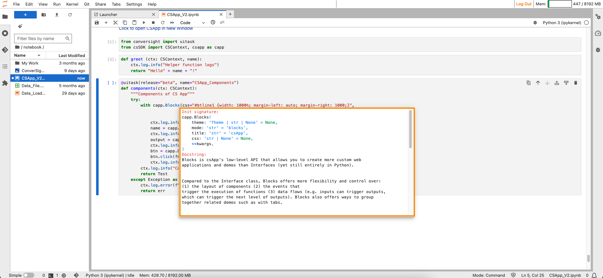Open the Help menu

coord(152,4)
